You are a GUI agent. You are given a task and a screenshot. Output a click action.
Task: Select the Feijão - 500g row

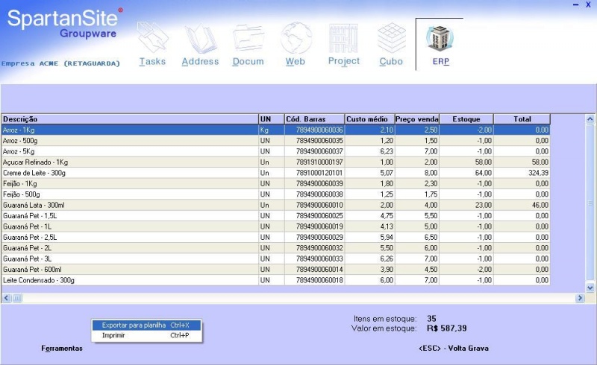275,194
